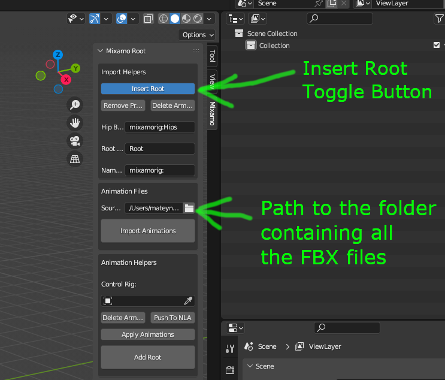Click the Source folder path field
445x380 pixels.
[x=154, y=208]
